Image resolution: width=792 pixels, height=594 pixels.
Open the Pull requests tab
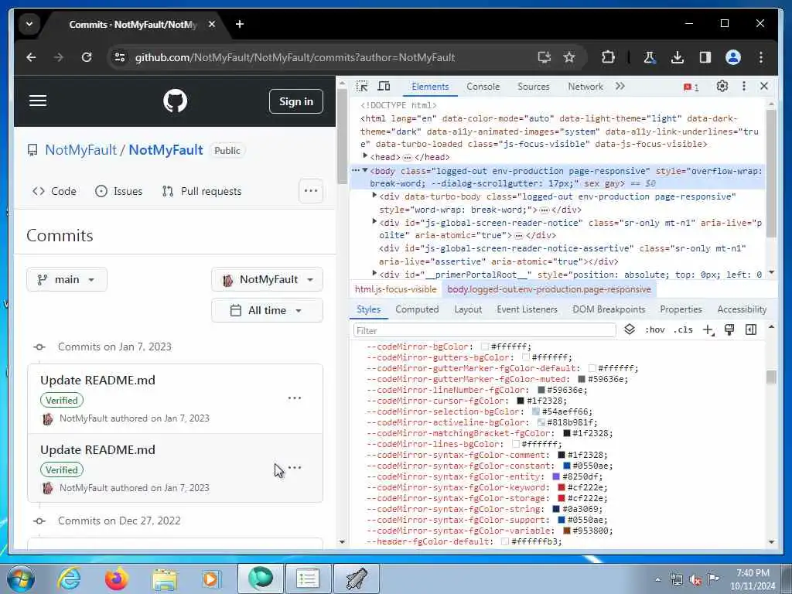coord(202,191)
